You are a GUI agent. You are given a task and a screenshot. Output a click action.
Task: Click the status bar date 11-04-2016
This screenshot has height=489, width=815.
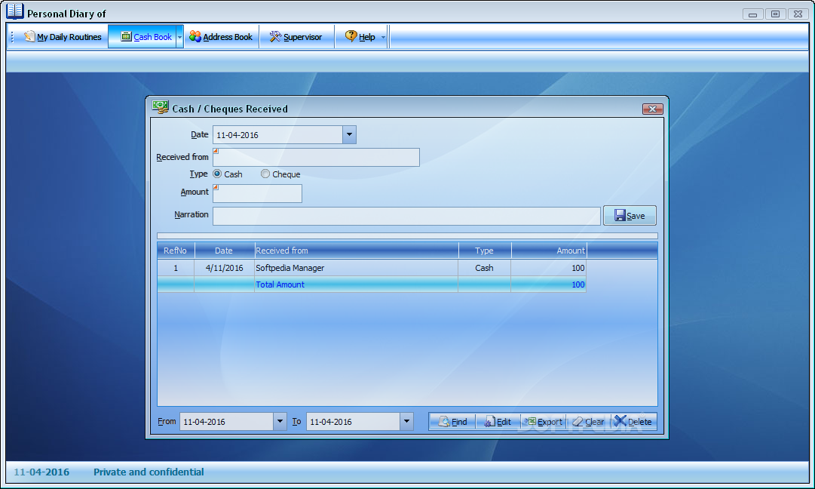click(41, 472)
